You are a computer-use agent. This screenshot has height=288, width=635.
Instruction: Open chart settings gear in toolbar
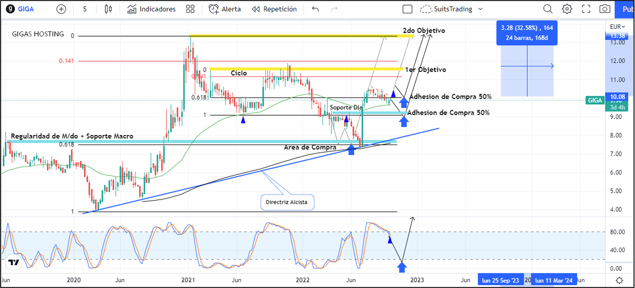567,9
